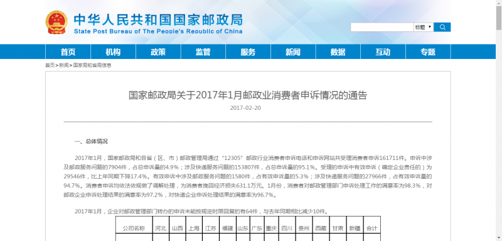This screenshot has height=241, width=502.
Task: Open the 政策 navigation menu item
Action: point(158,52)
